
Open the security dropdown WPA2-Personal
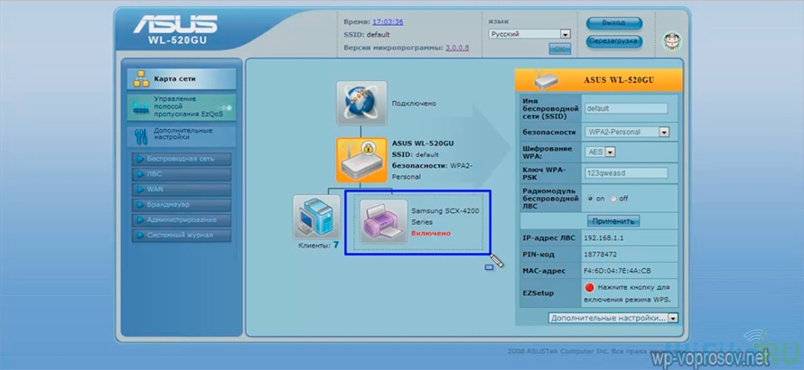[x=627, y=132]
